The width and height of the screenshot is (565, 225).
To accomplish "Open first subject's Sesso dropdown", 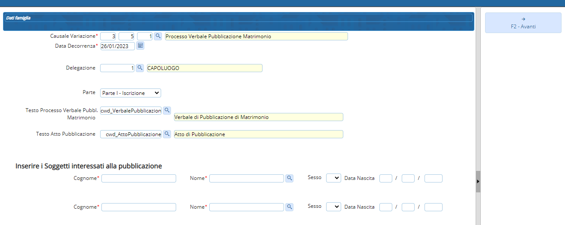I will (x=333, y=178).
